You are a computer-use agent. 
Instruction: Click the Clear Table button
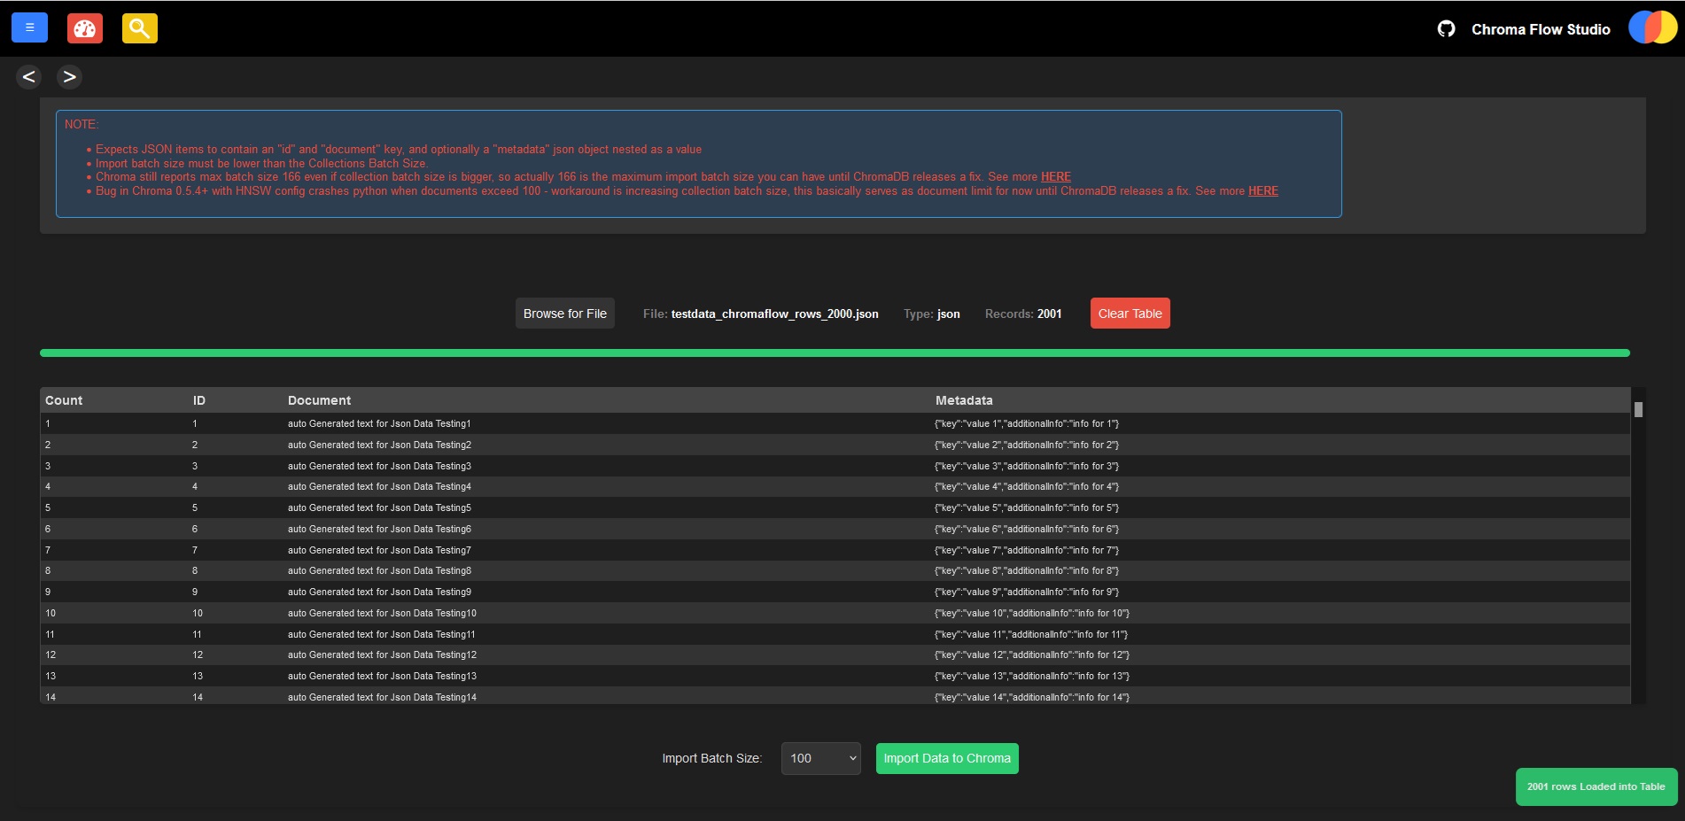1130,314
